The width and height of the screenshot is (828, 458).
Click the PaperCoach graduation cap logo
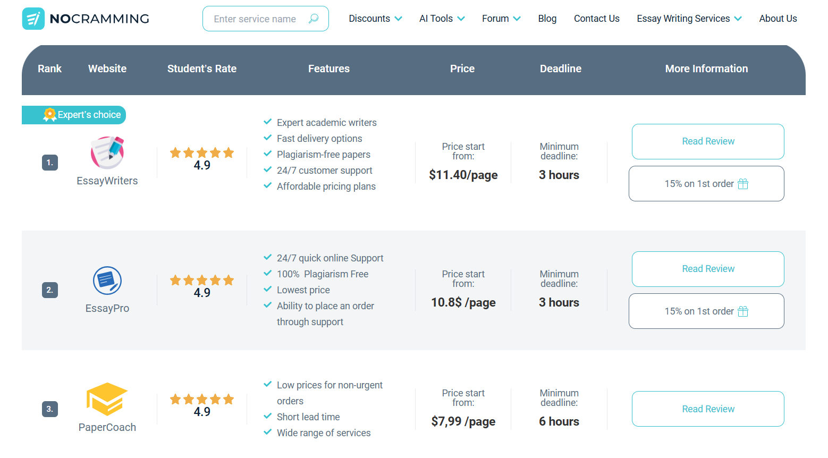tap(107, 399)
